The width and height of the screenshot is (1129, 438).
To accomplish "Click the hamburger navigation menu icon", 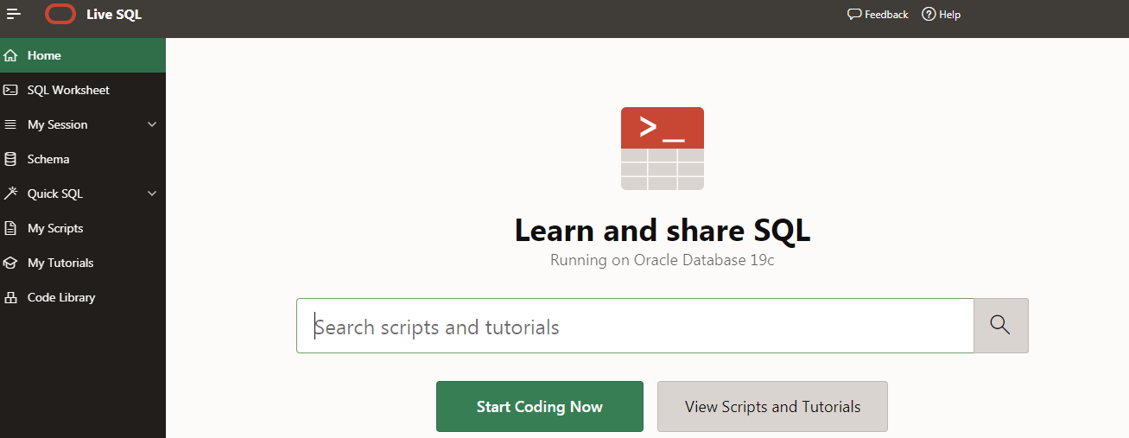I will tap(14, 14).
